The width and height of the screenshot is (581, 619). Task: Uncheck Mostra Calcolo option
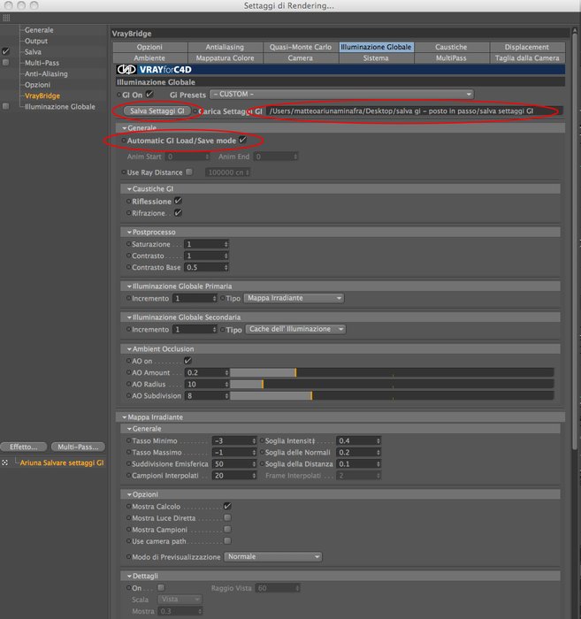coord(227,506)
